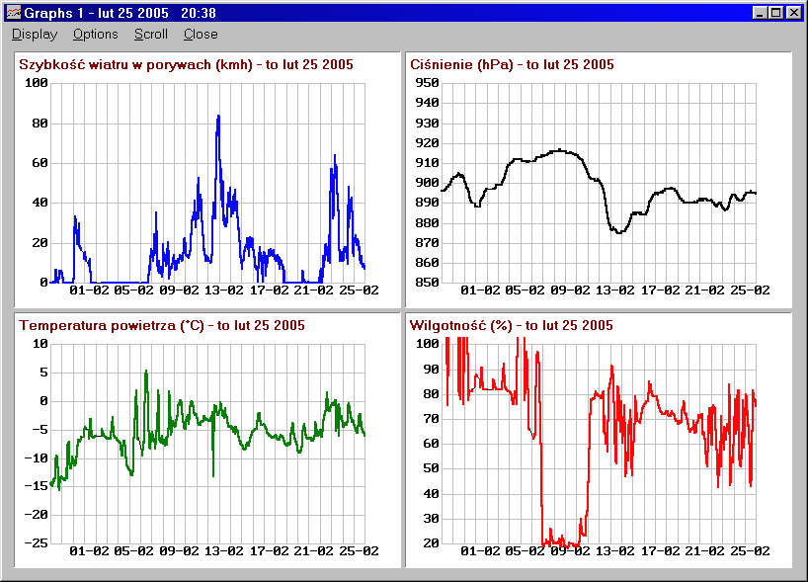Minimize the Graphs 1 window
This screenshot has height=582, width=808.
pyautogui.click(x=759, y=13)
